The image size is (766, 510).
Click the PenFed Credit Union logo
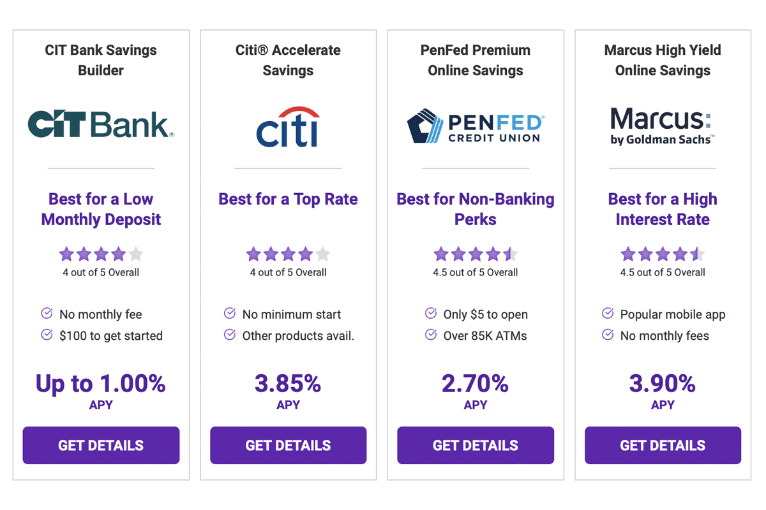[x=475, y=126]
